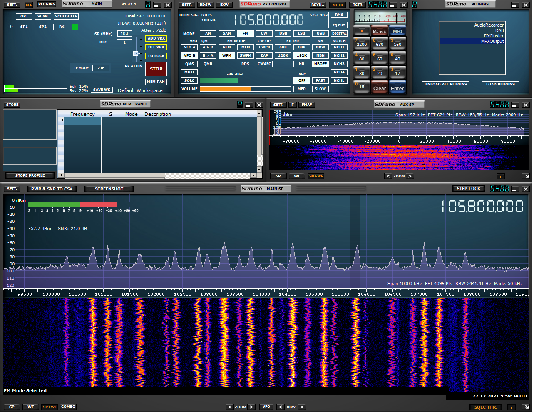Click PWR & SNR TO CSV button
The height and width of the screenshot is (412, 534).
click(52, 189)
